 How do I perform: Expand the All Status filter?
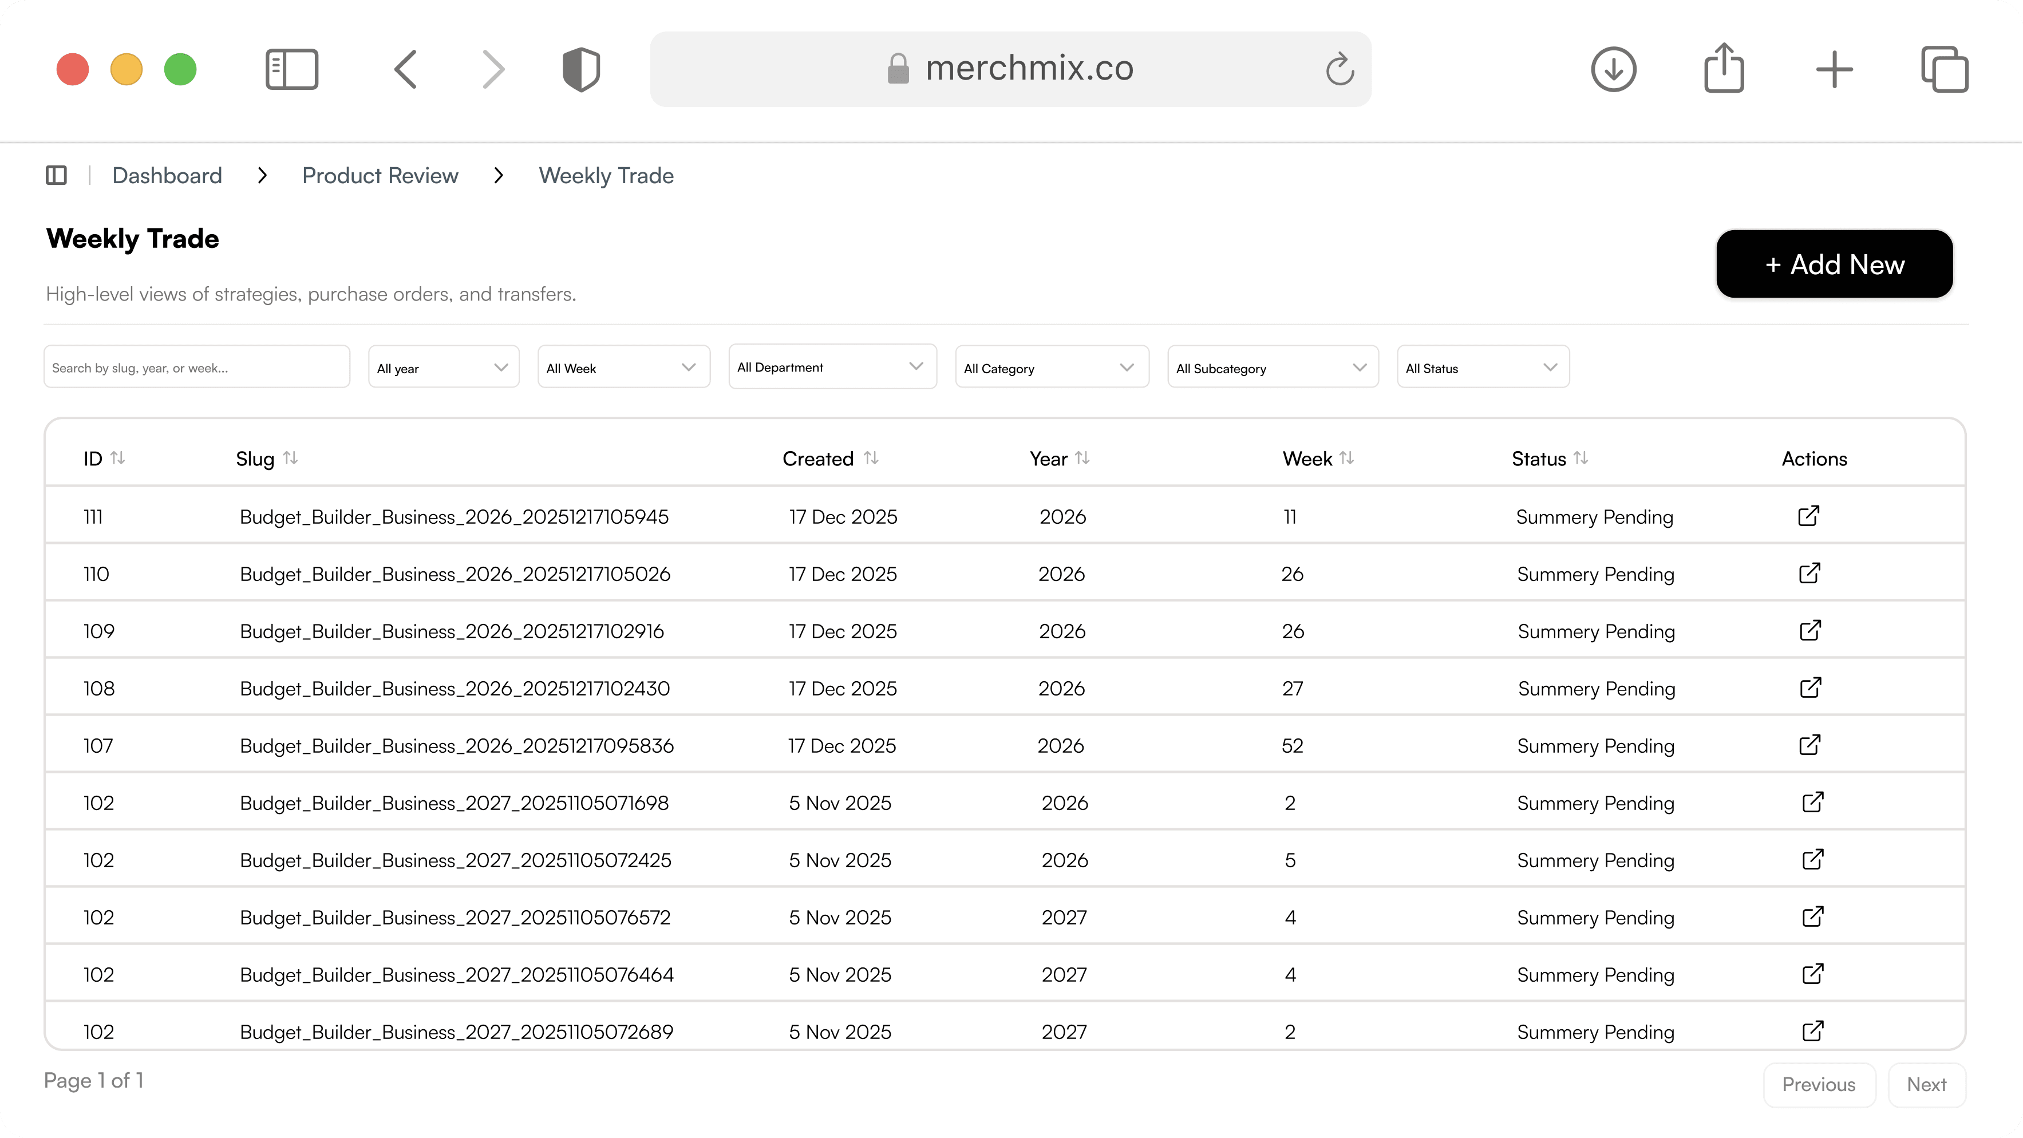tap(1483, 368)
